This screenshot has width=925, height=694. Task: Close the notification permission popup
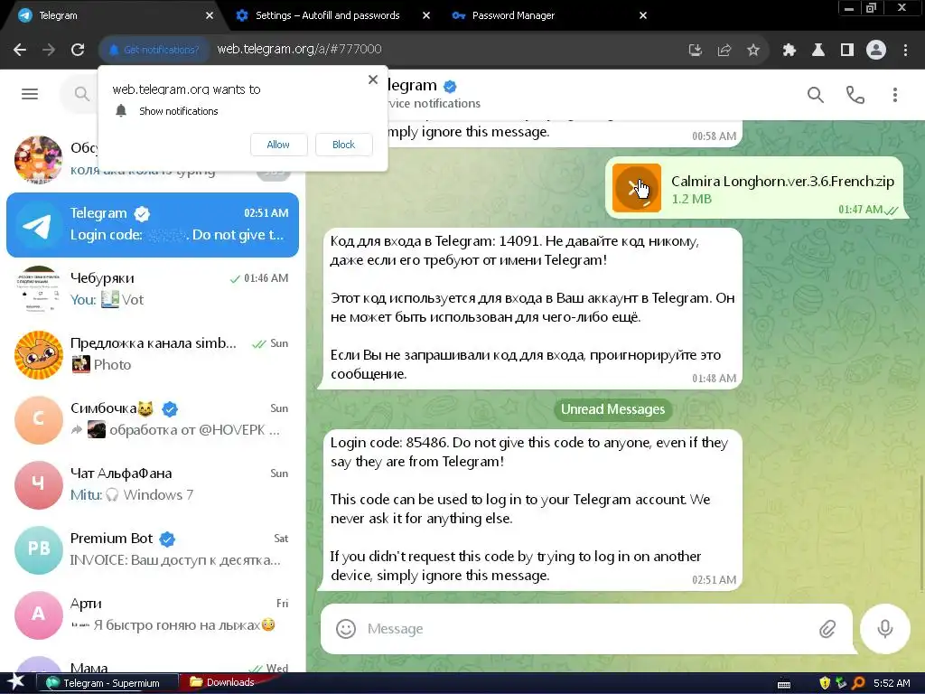(x=373, y=80)
